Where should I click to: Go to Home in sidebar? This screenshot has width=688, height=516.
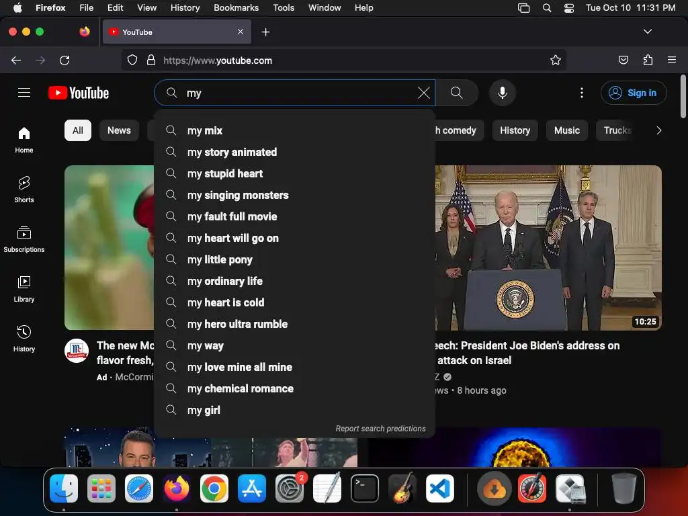(24, 140)
